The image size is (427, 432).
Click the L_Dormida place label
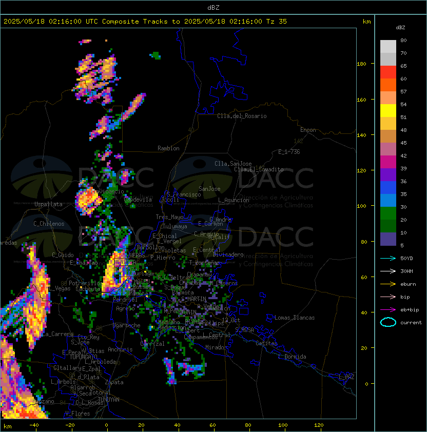coord(292,357)
